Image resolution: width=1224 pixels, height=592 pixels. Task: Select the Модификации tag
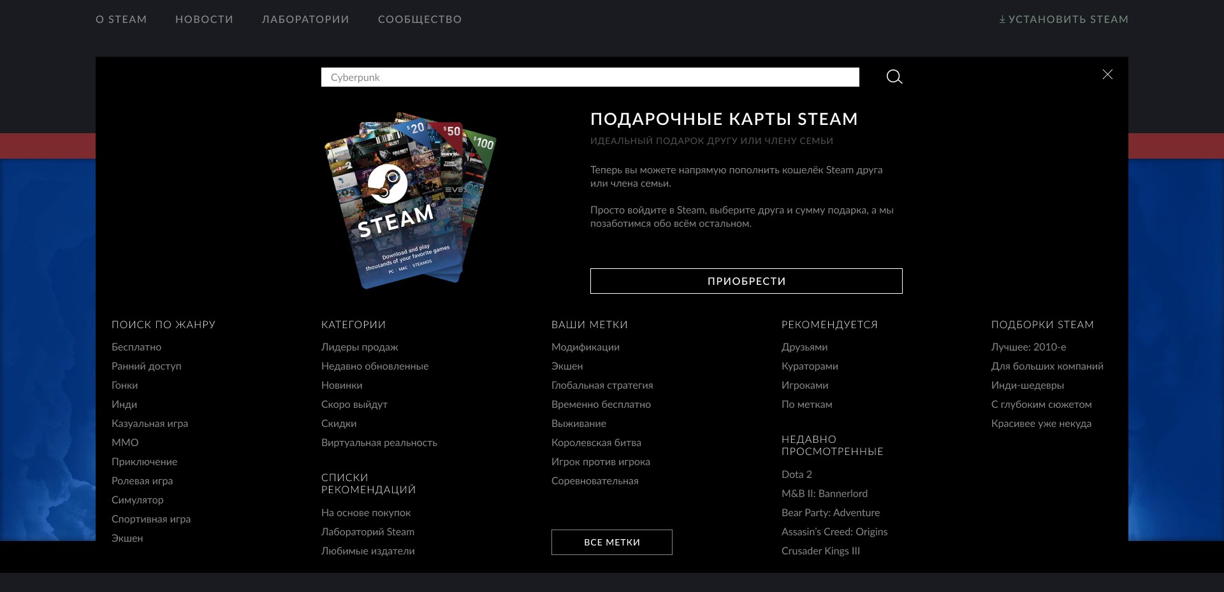[585, 347]
